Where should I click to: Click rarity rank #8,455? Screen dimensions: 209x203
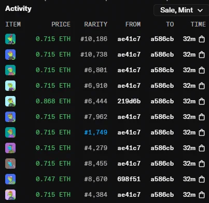tap(96, 164)
